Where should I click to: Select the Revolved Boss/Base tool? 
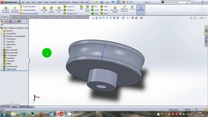coord(15,10)
